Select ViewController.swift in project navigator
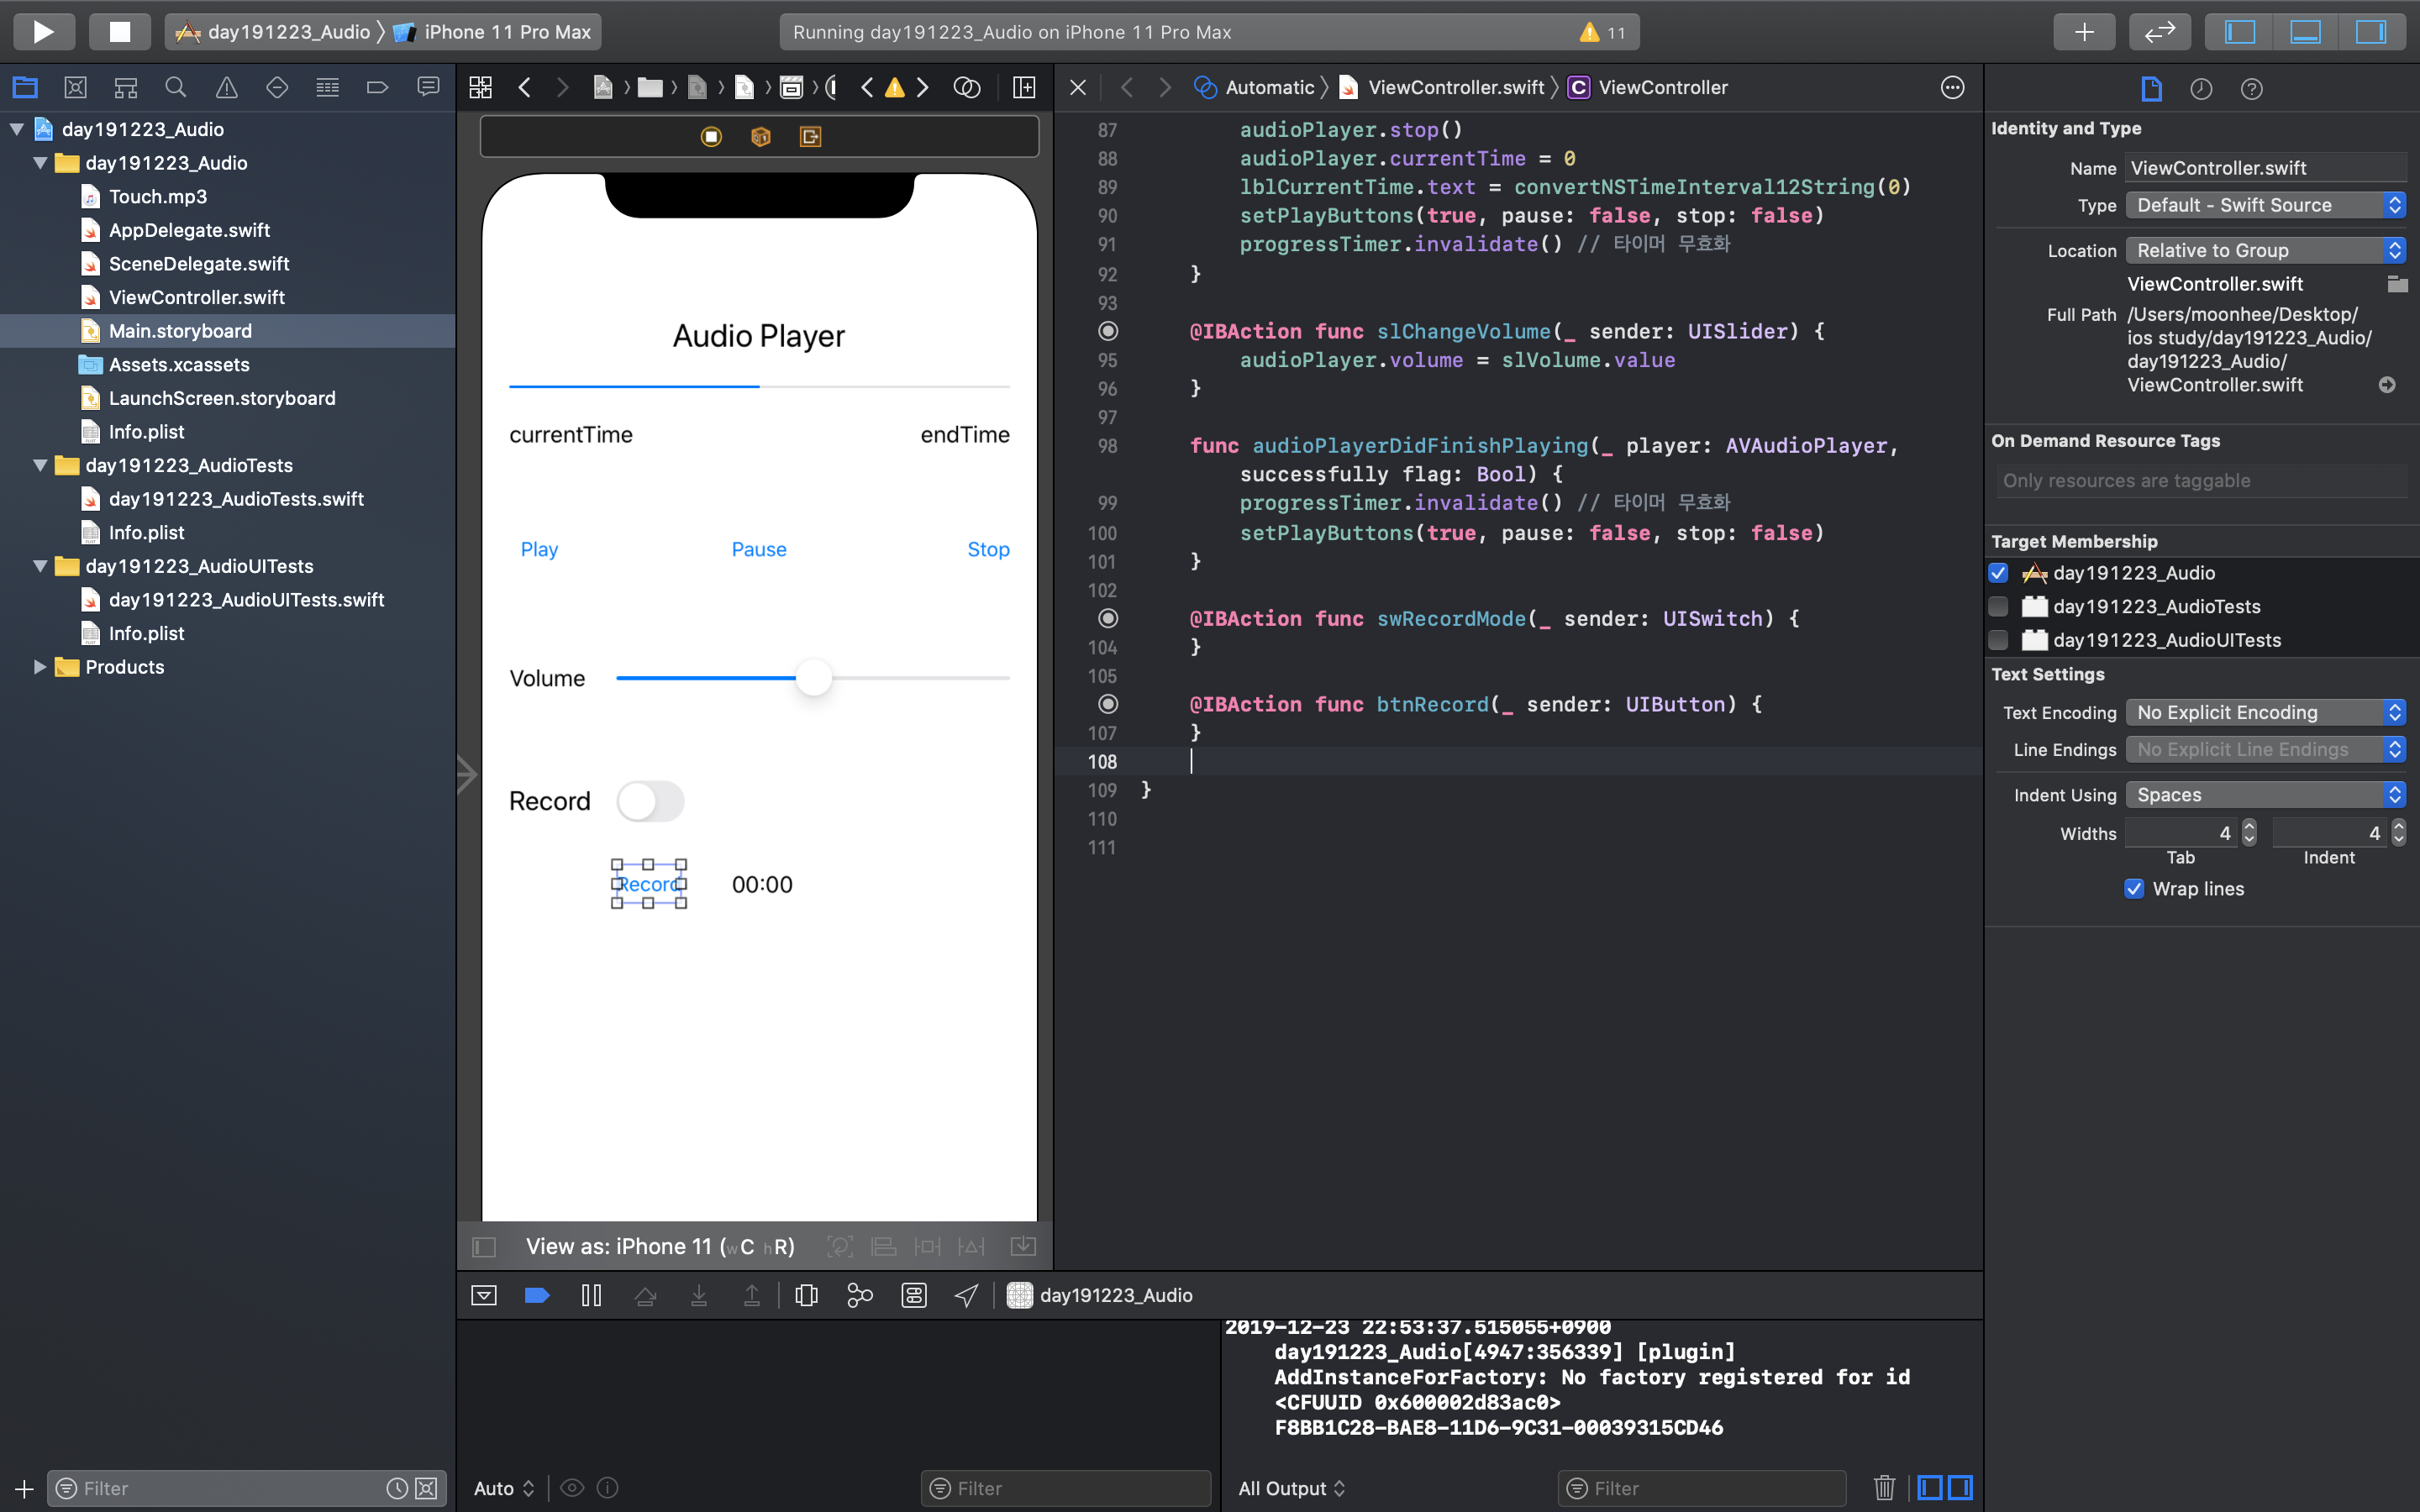The image size is (2420, 1512). pos(196,297)
